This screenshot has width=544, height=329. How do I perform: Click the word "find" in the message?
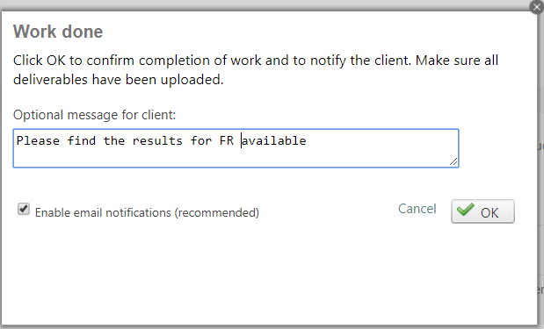81,141
